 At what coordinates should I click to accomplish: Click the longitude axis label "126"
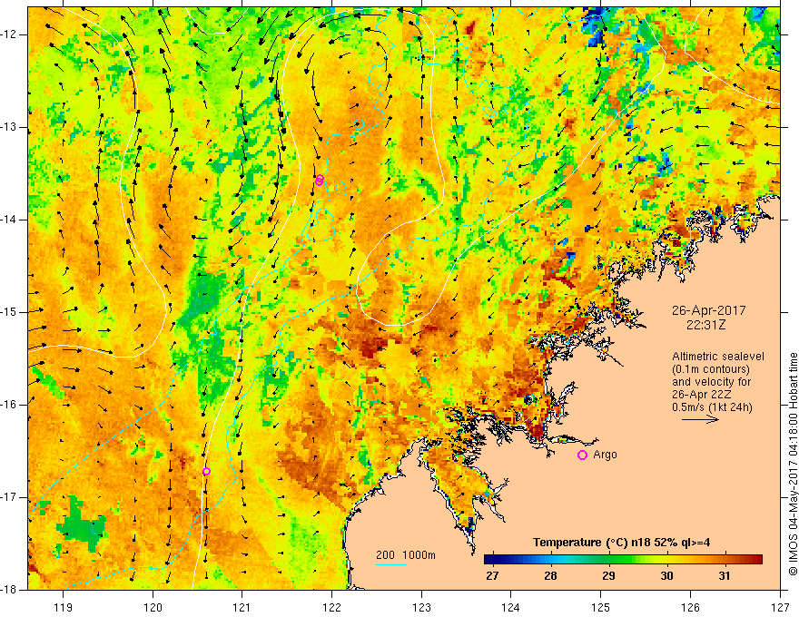tap(690, 607)
